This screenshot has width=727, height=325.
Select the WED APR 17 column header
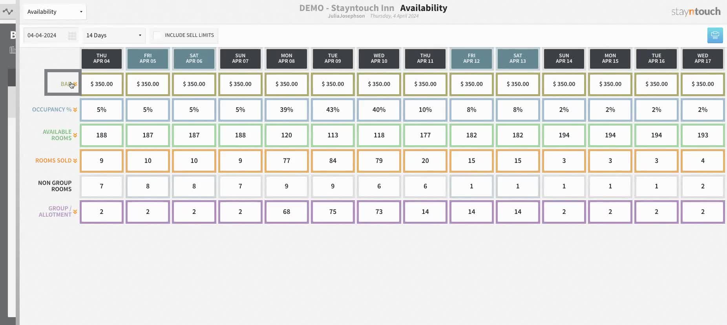[x=703, y=58]
